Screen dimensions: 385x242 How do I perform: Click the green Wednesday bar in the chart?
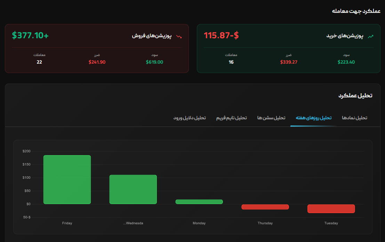[133, 189]
